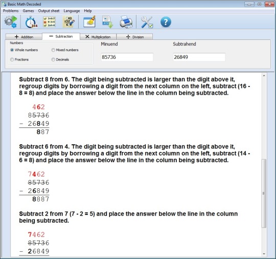
Task: Open the Help menu
Action: click(88, 11)
